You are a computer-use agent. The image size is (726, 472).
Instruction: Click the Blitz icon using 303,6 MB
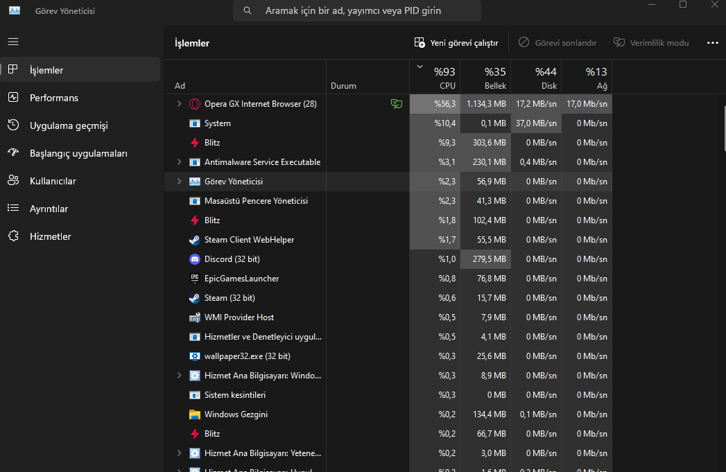[x=195, y=143]
